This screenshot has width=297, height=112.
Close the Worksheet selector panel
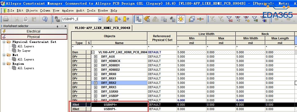[65, 26]
